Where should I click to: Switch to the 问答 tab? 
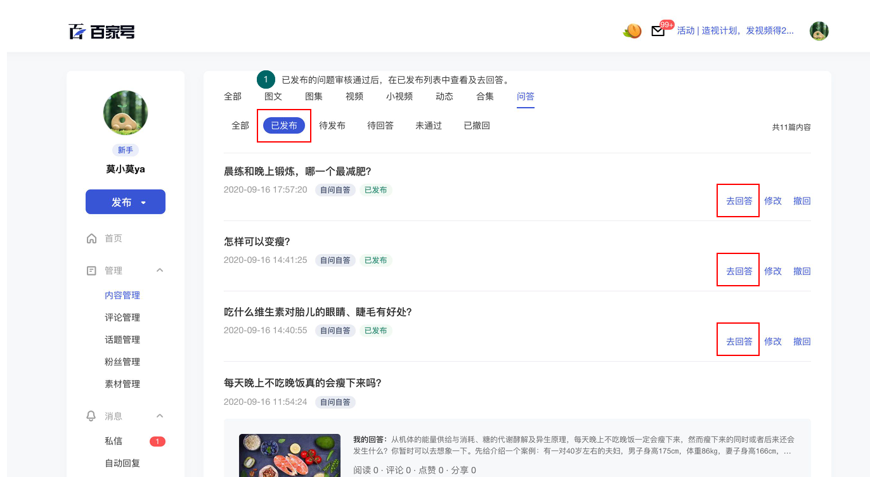pyautogui.click(x=526, y=96)
